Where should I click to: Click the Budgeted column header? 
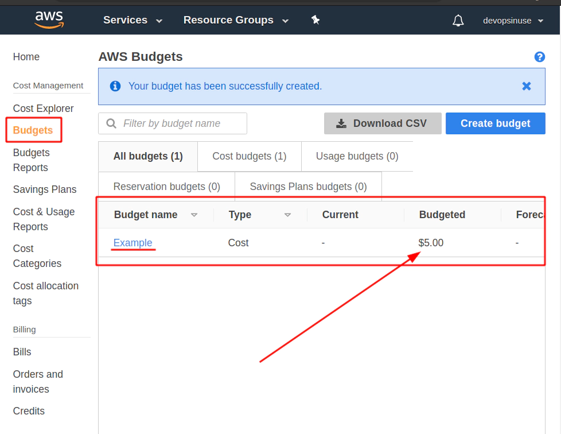[x=442, y=215]
